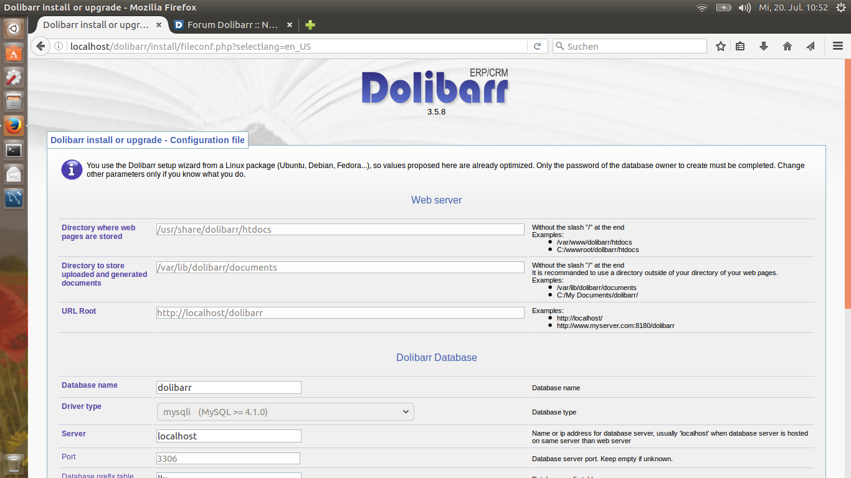The image size is (851, 478).
Task: Open the mail envelope launcher icon
Action: pyautogui.click(x=14, y=174)
